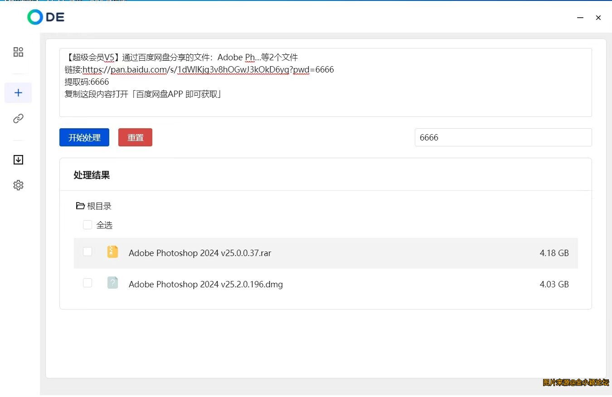Viewport: 612px width, 397px height.
Task: Click file name Adobe Photoshop 2024 v25.2.0.196.dmg
Action: tap(206, 284)
